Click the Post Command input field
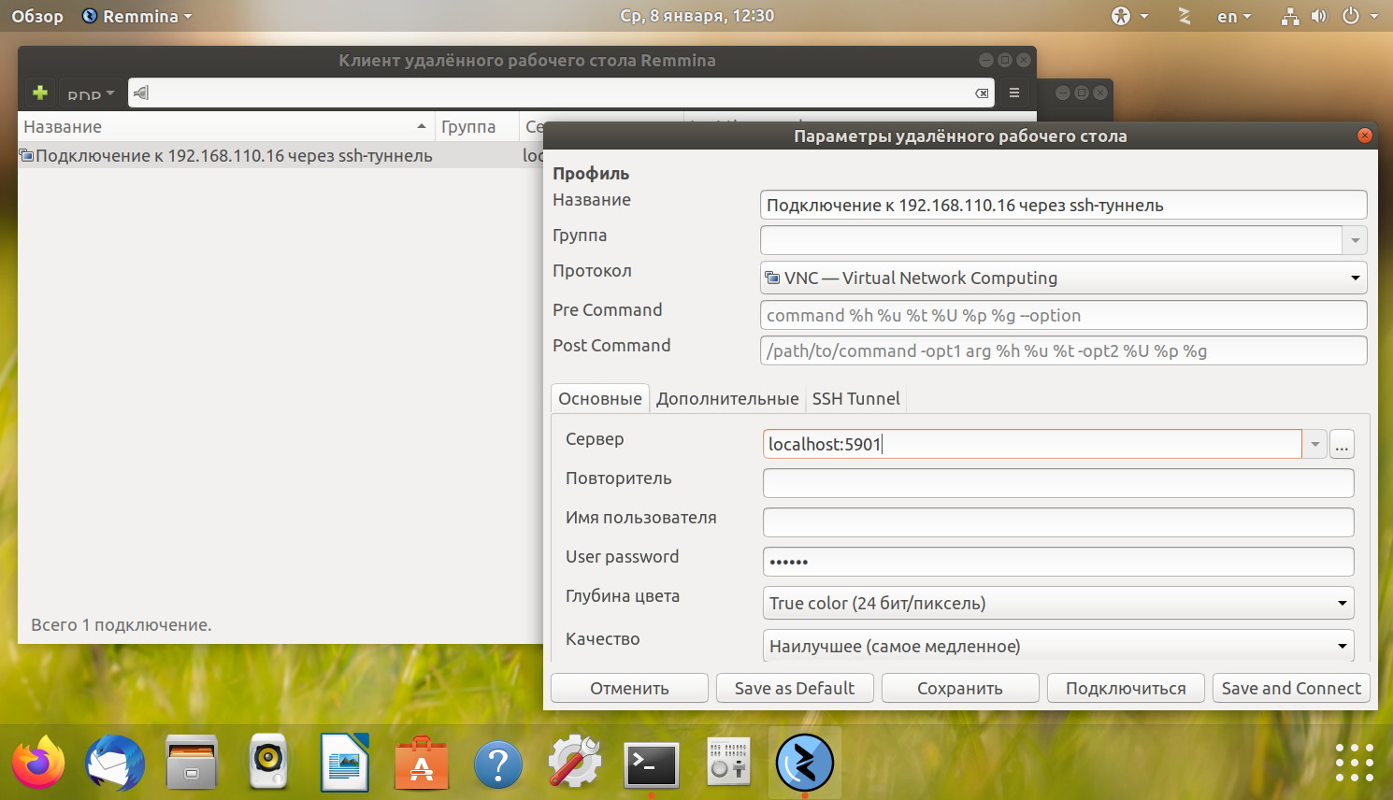 coord(1063,350)
